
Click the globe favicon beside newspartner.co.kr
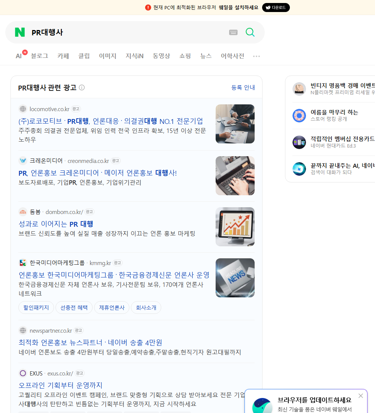point(23,330)
